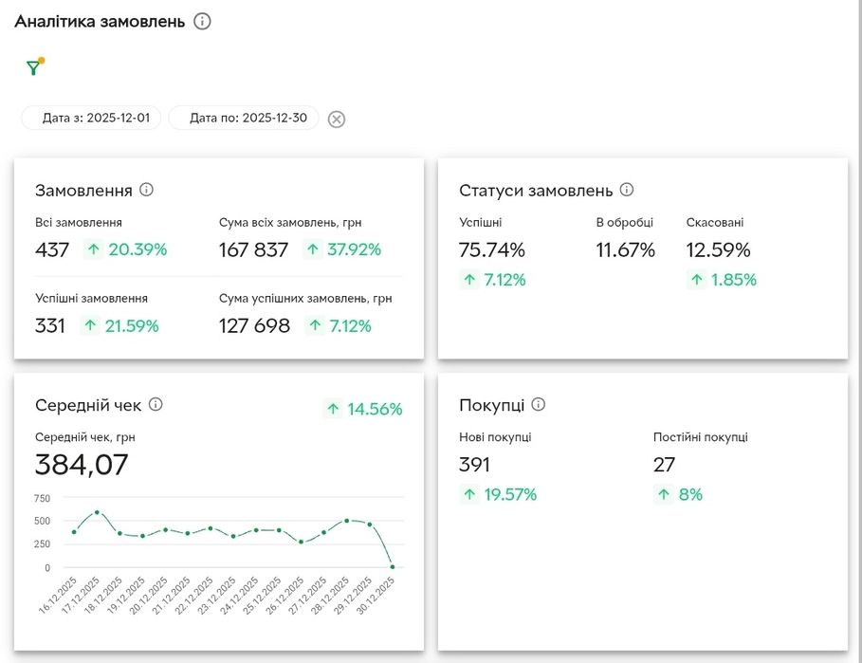Screen dimensions: 862x663
Task: Select the Дата по: 2025-12-30 filter chip
Action: tap(244, 119)
